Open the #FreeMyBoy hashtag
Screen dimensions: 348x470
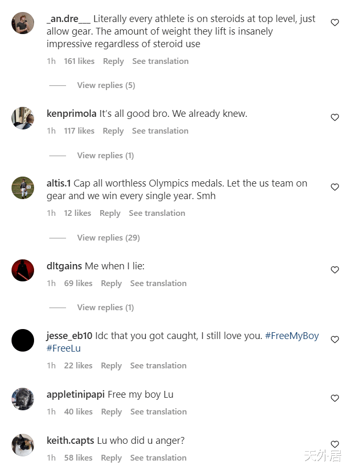click(292, 336)
